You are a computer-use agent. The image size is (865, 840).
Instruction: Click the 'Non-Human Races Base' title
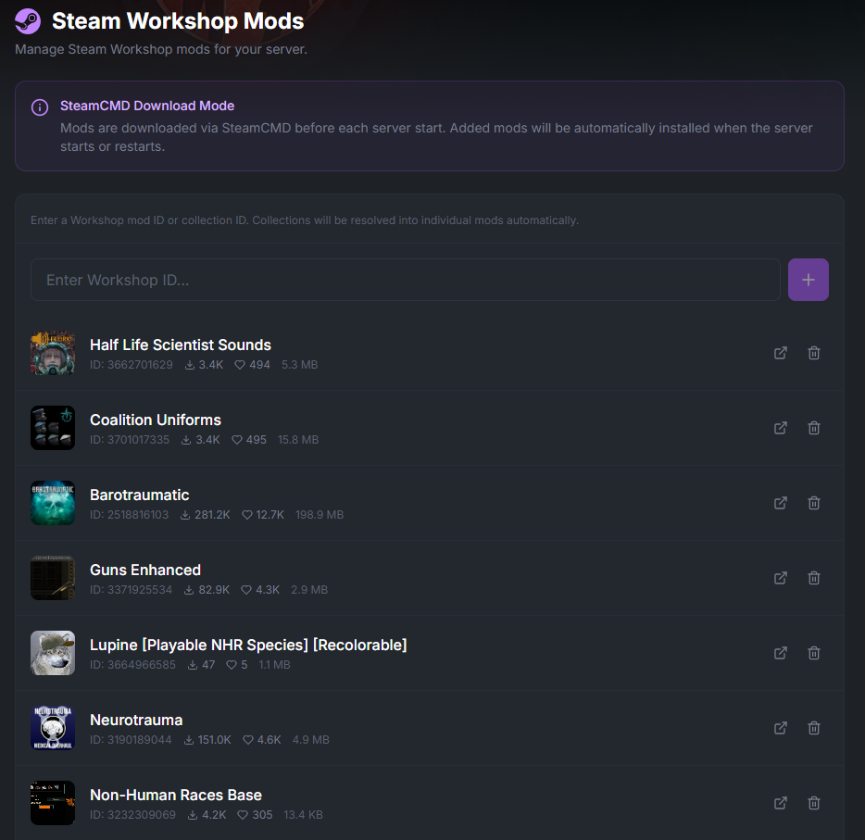coord(176,795)
